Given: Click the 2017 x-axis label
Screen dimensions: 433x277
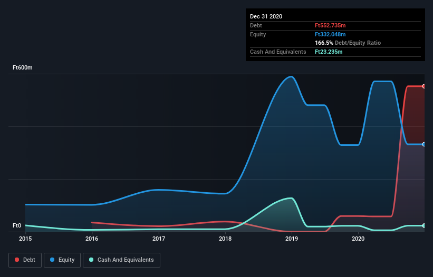Looking at the screenshot, I should tap(159, 239).
